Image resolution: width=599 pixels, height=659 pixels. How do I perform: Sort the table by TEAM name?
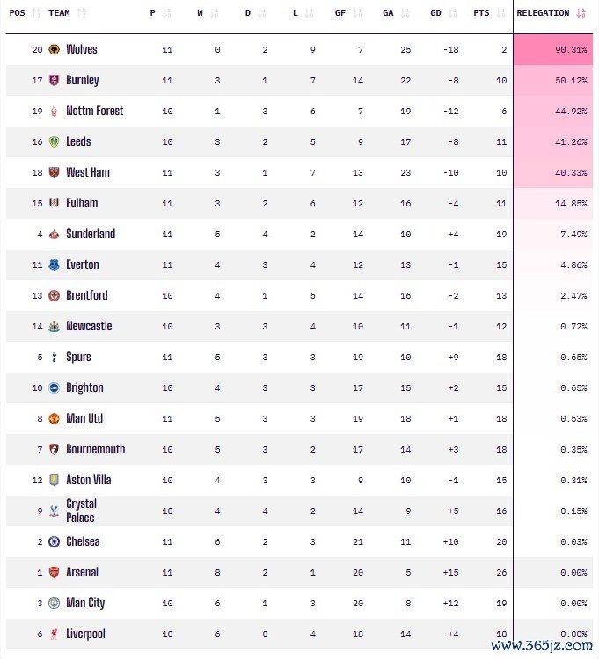[x=82, y=13]
